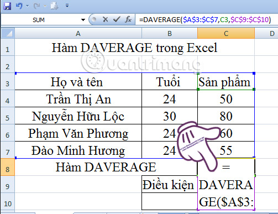
Task: Select row 9 header
Action: [8, 184]
